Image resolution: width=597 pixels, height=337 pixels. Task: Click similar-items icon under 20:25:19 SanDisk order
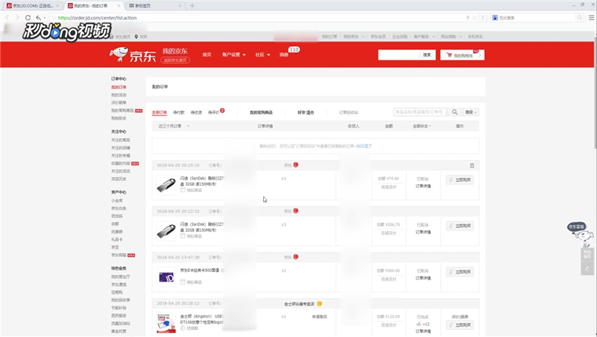coord(183,190)
